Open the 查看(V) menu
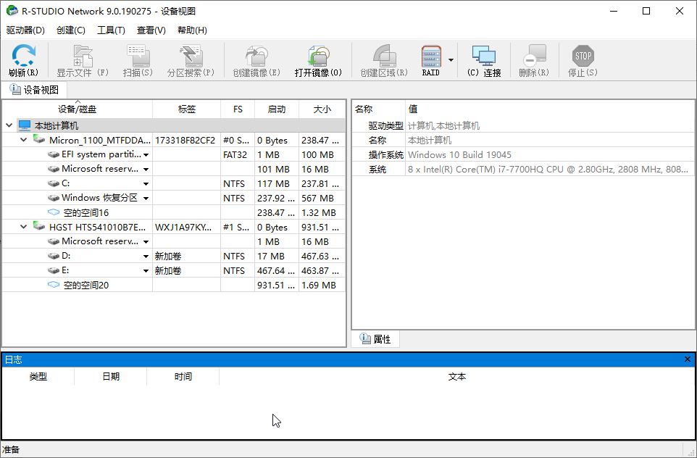The width and height of the screenshot is (697, 458). [x=151, y=30]
